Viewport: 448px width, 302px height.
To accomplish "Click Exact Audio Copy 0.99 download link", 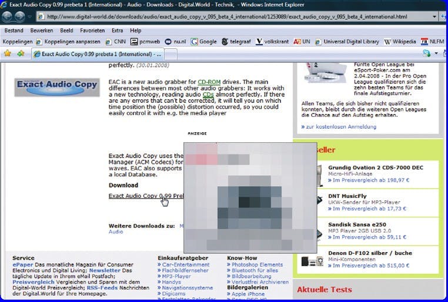I will coord(146,196).
